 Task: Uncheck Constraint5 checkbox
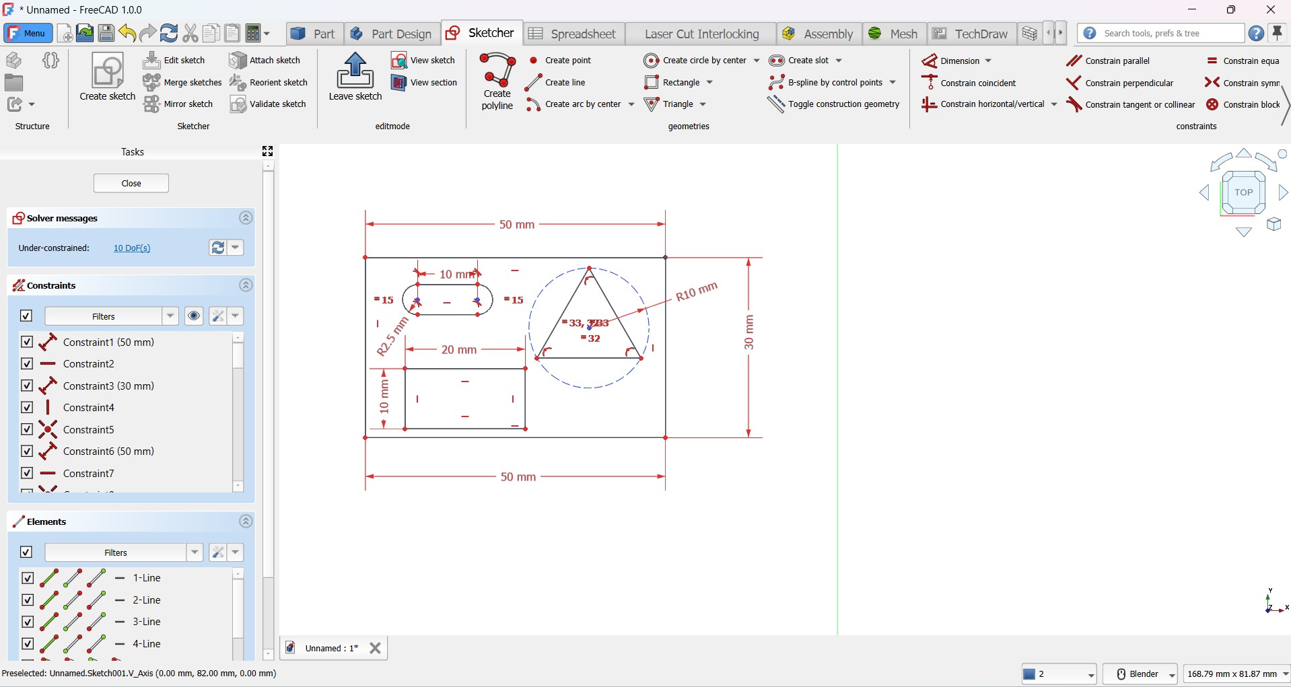coord(27,429)
